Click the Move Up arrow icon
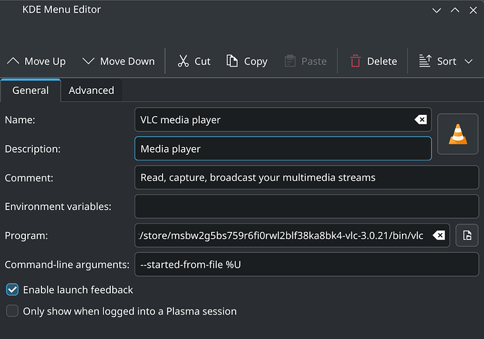 [13, 61]
